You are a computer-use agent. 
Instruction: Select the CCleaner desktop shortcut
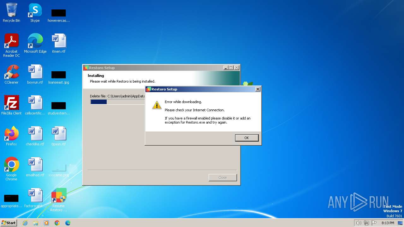(x=11, y=74)
